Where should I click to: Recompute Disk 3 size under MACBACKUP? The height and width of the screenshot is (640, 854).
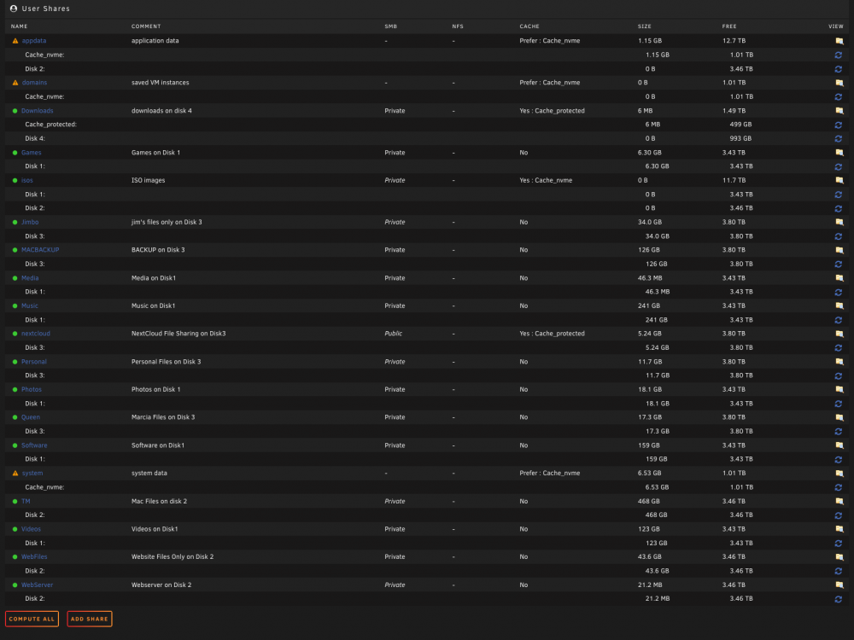pyautogui.click(x=839, y=264)
